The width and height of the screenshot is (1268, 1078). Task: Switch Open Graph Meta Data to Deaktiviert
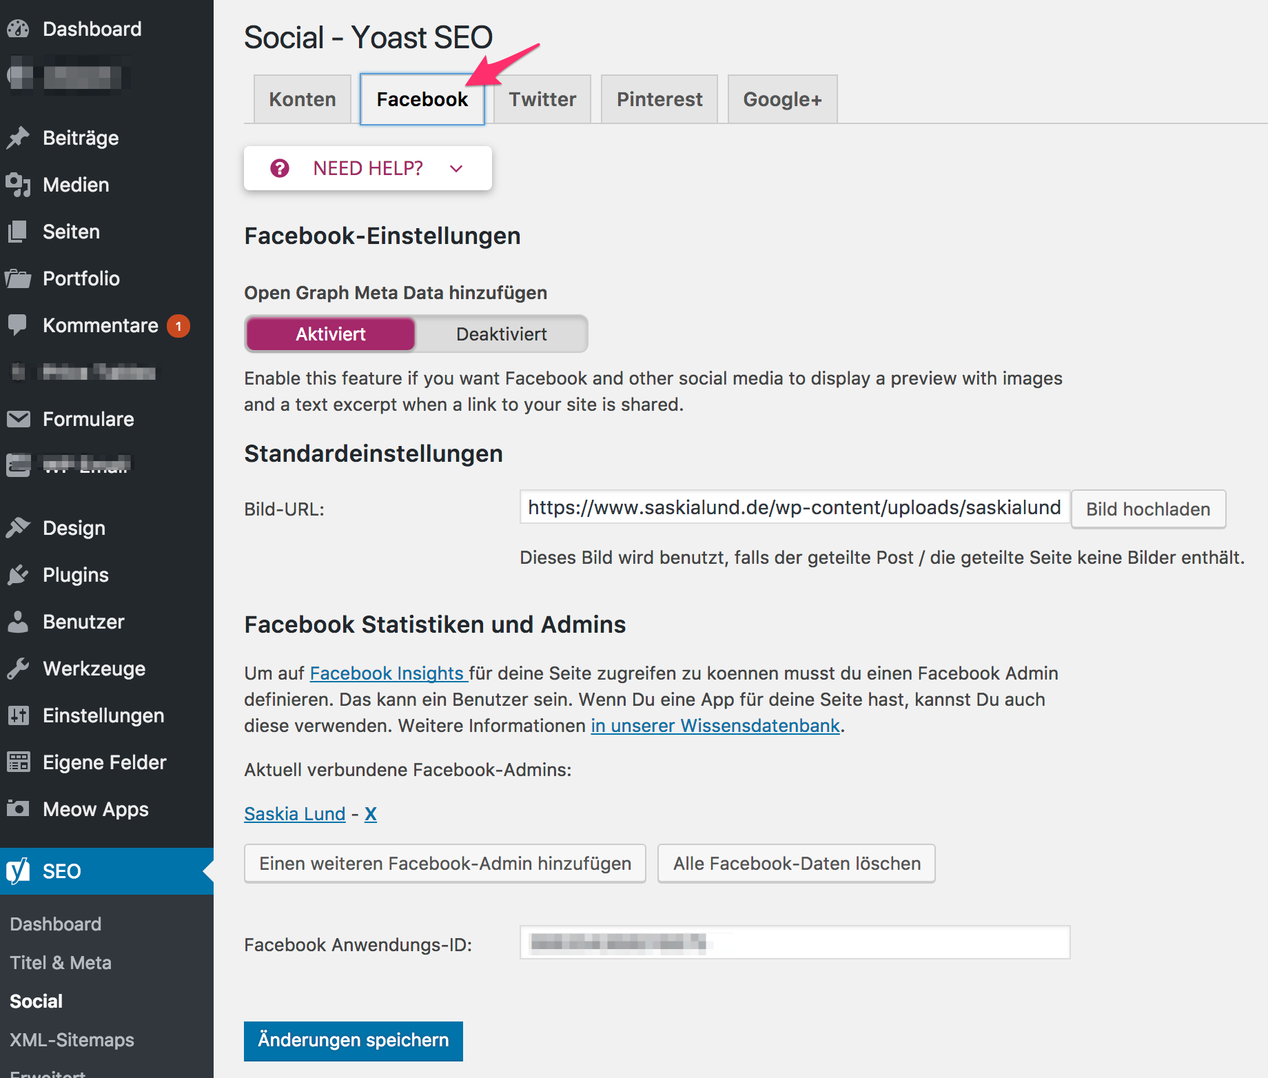(x=501, y=334)
